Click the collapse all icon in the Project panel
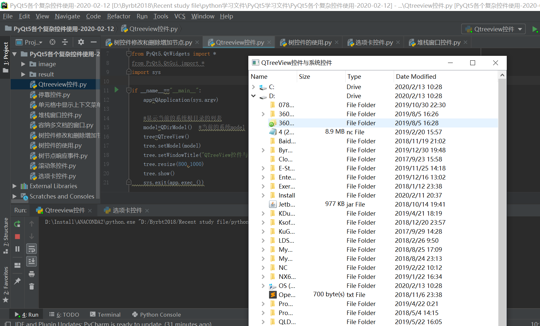540x326 pixels. click(65, 42)
